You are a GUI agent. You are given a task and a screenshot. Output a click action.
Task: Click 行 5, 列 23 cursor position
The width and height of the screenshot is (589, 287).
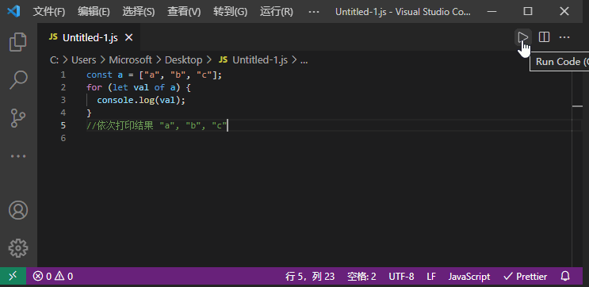point(310,277)
